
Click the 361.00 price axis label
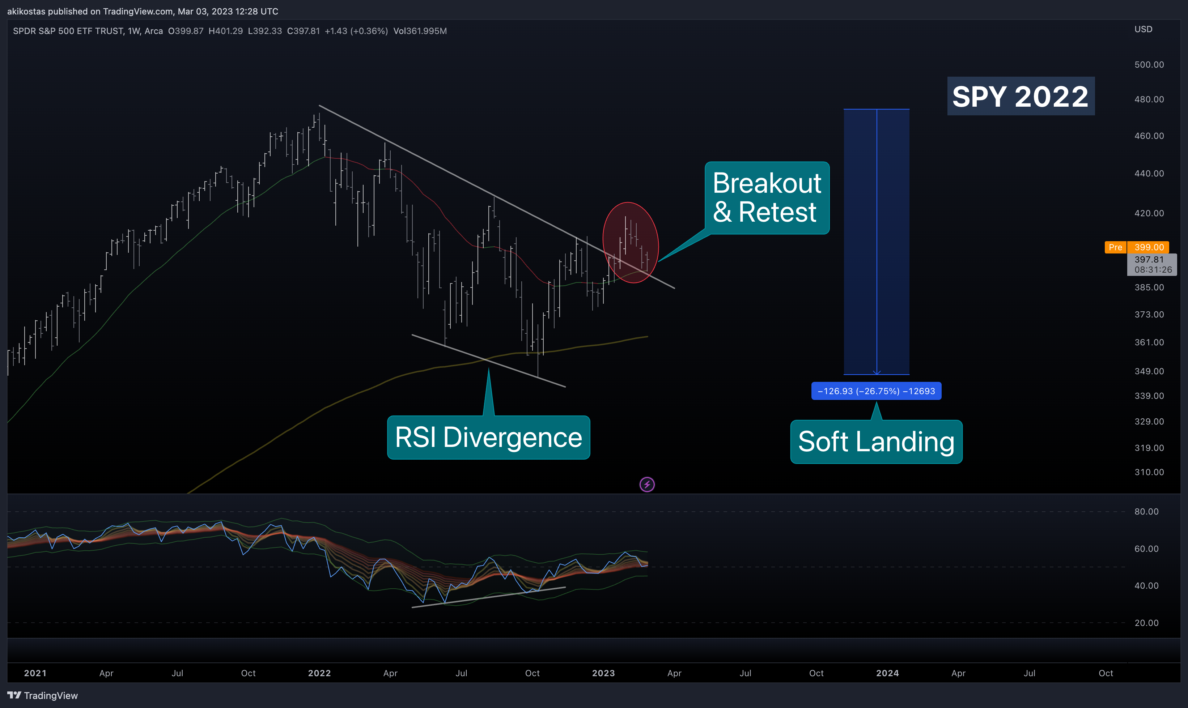tap(1149, 342)
